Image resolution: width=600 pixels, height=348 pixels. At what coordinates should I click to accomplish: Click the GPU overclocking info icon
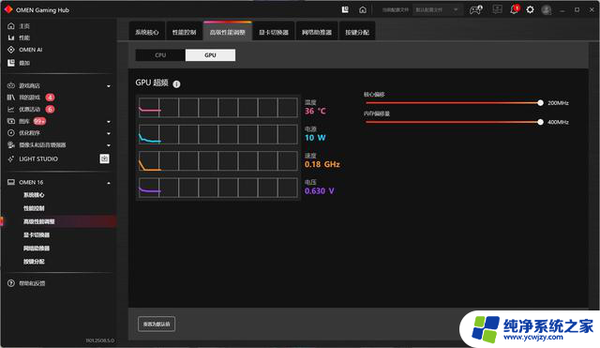(x=176, y=83)
